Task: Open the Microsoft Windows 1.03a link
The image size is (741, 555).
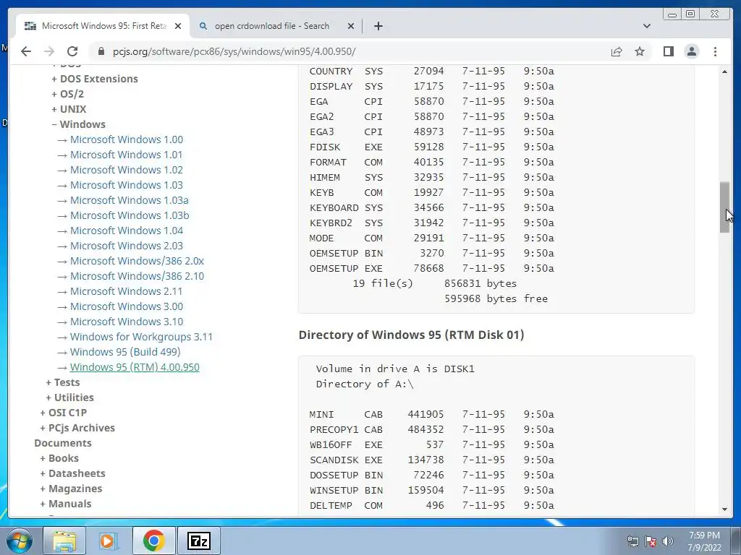Action: [x=130, y=200]
